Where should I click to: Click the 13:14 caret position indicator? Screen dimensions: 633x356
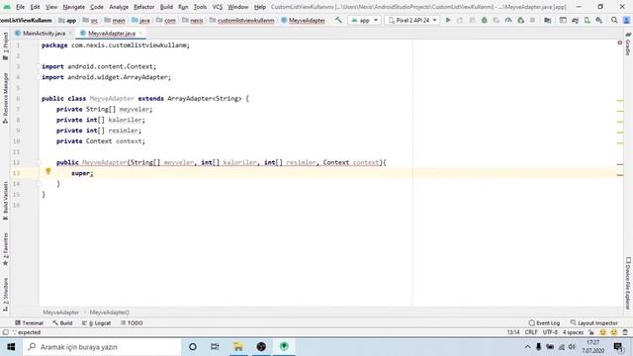pyautogui.click(x=513, y=332)
